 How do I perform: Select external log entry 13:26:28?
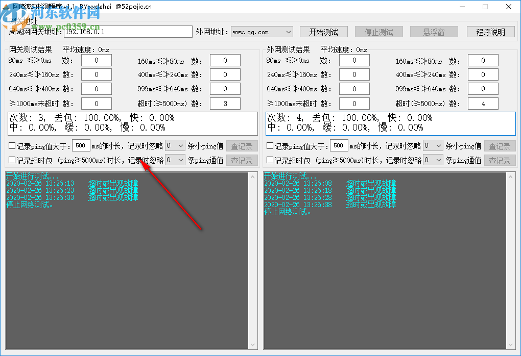click(x=330, y=197)
